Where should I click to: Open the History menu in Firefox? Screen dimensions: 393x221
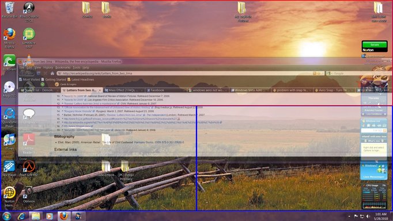click(48, 67)
